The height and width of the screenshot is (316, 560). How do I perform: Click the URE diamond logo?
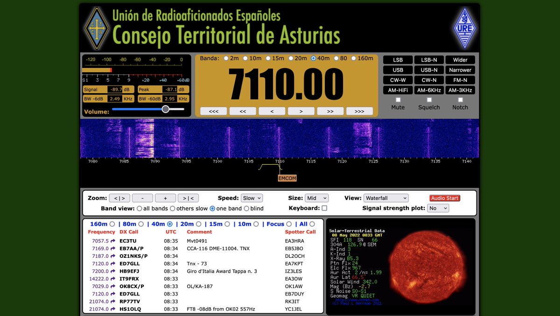(464, 28)
